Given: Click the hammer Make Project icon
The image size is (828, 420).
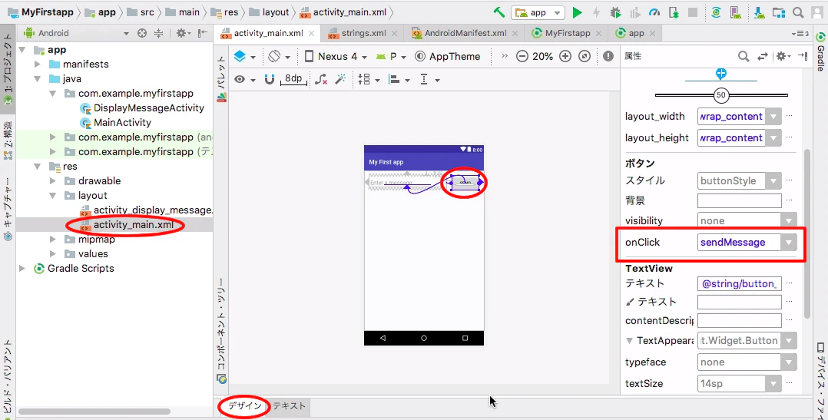Looking at the screenshot, I should point(499,12).
